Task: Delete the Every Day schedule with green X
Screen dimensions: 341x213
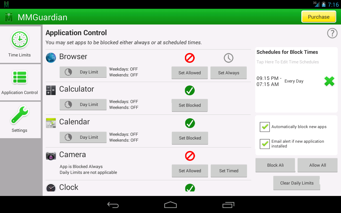Action: [x=329, y=81]
